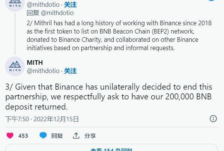This screenshot has height=151, width=224.
Task: Open the tweet 3/ text about BNB deposit
Action: 108,97
